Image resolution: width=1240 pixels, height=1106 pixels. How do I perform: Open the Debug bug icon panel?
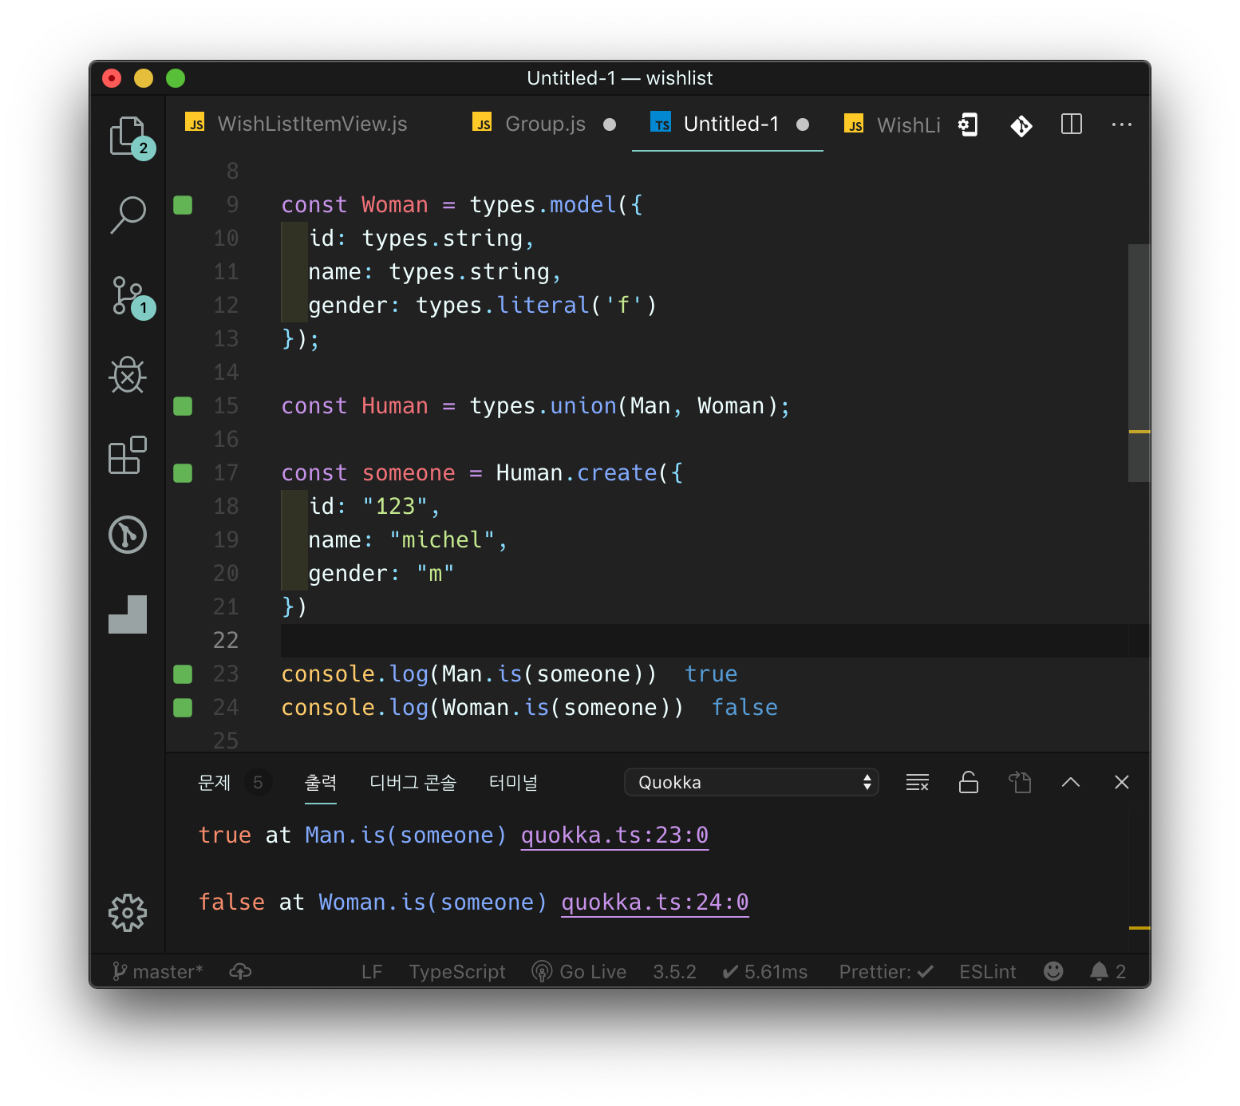pyautogui.click(x=128, y=375)
